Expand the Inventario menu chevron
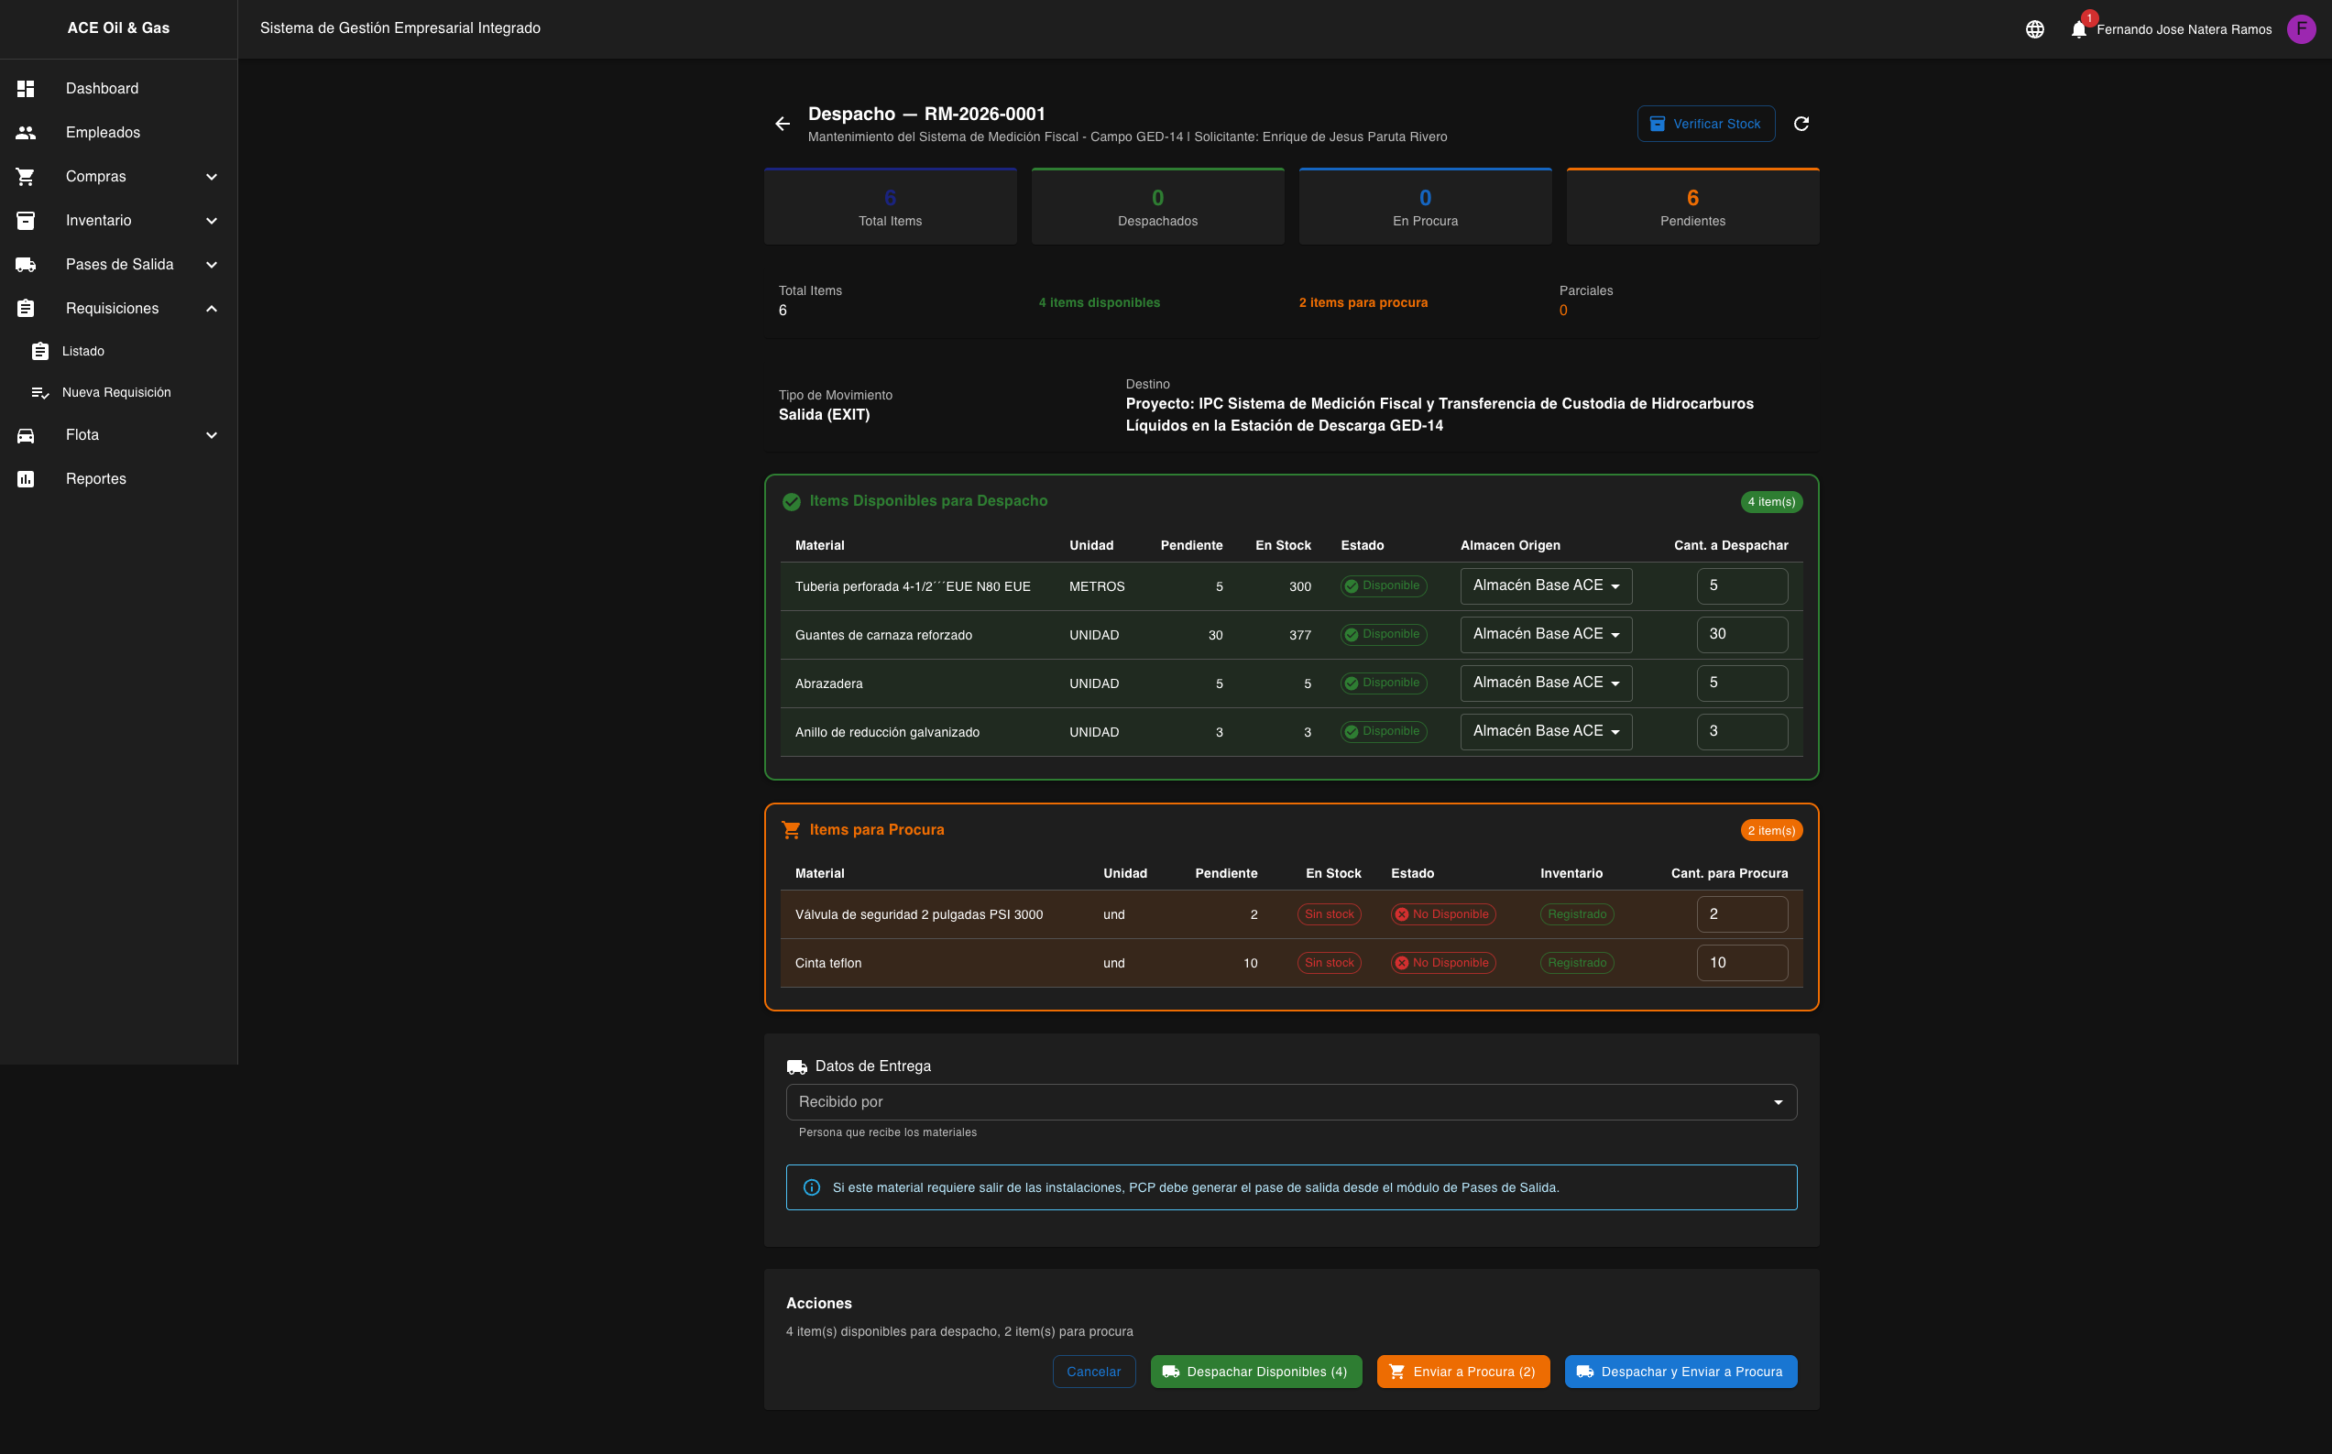2332x1454 pixels. coord(212,221)
